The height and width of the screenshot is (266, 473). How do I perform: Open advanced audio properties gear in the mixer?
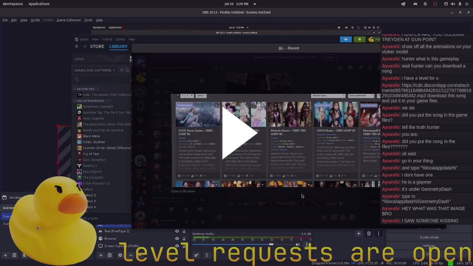[196, 255]
